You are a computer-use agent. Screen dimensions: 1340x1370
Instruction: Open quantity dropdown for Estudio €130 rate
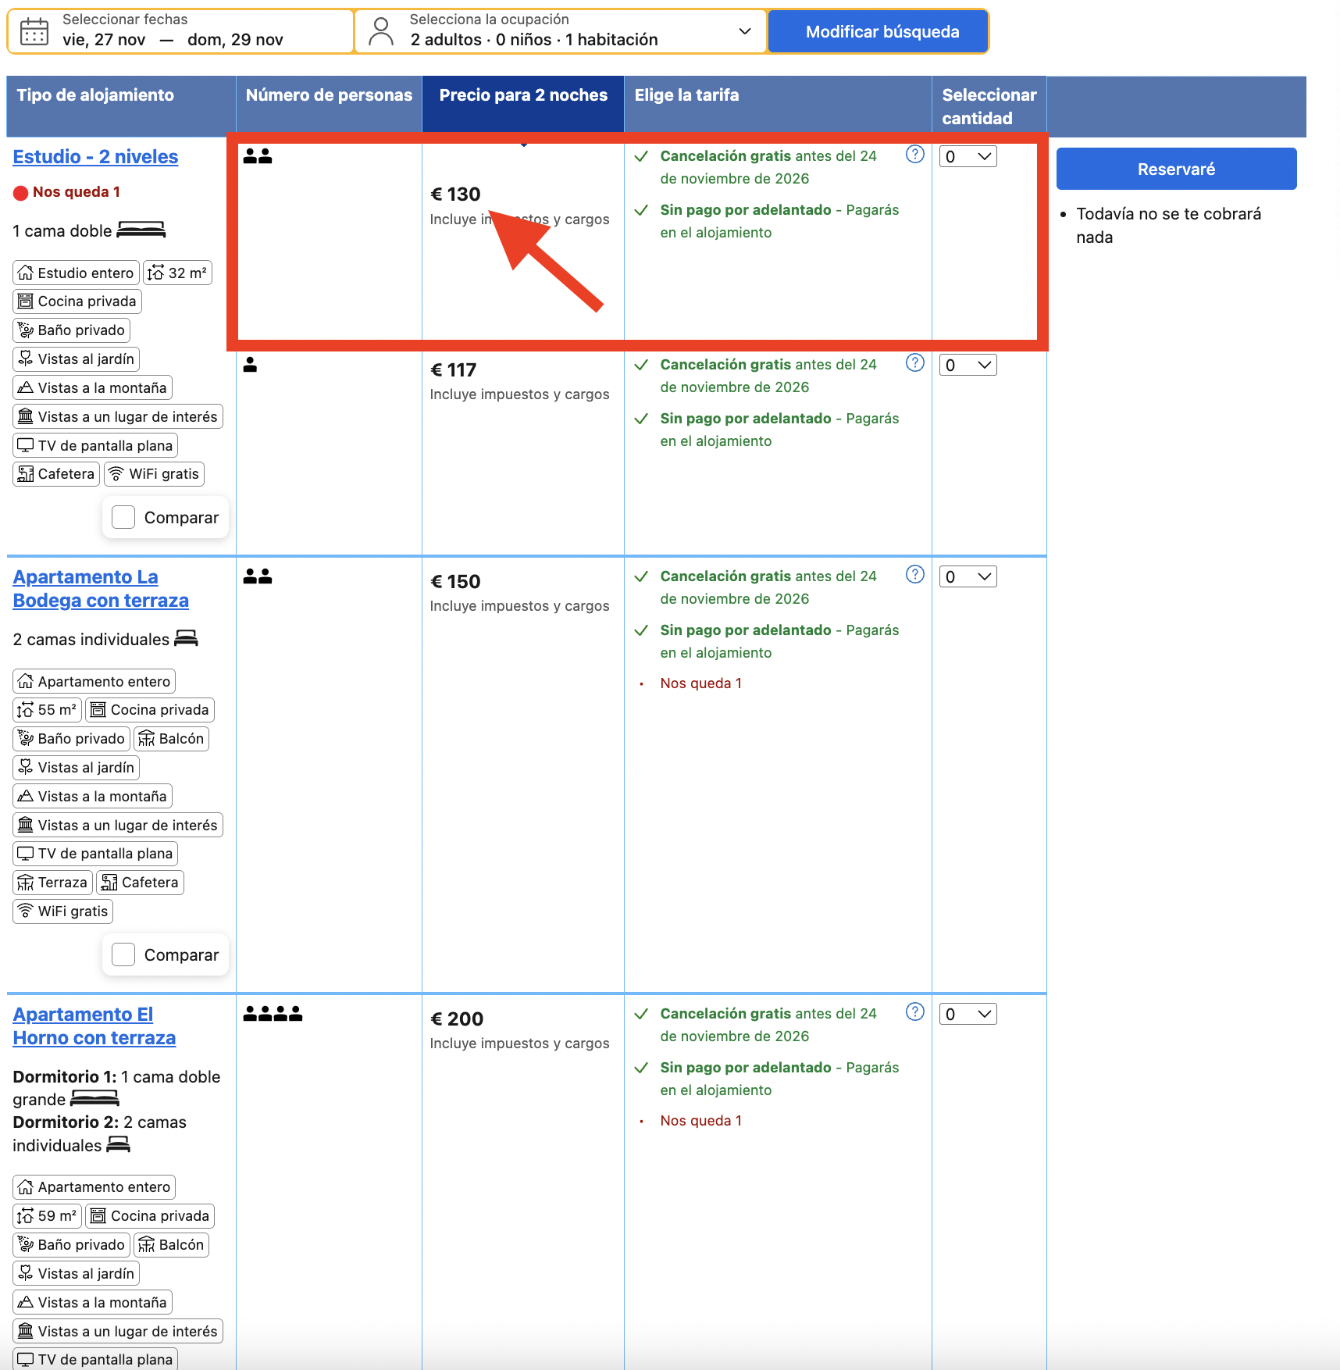[968, 156]
